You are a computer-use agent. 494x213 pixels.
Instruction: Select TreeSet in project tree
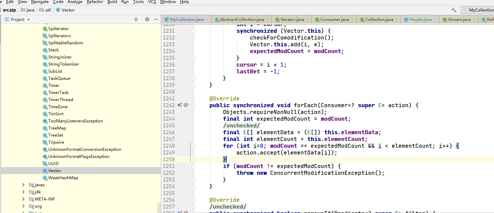tap(56, 135)
